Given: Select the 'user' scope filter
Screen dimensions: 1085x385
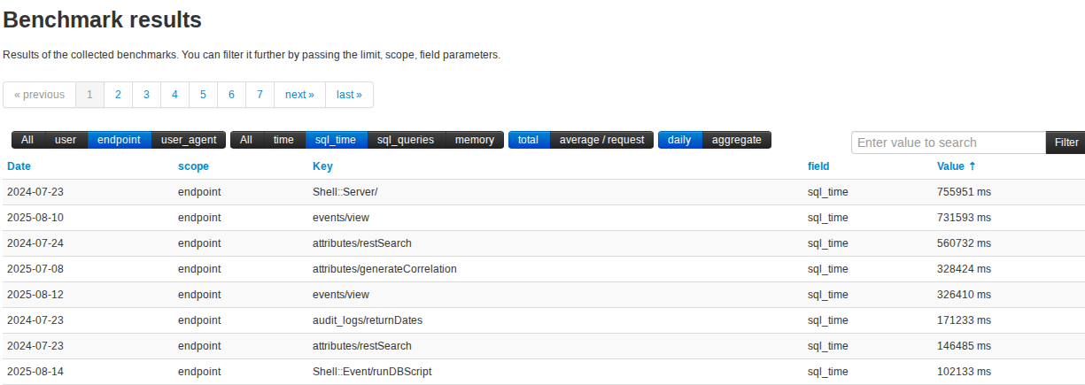Looking at the screenshot, I should [x=66, y=140].
